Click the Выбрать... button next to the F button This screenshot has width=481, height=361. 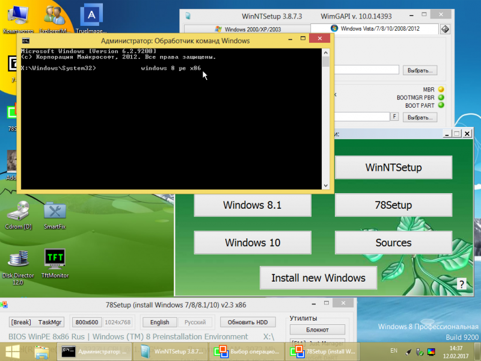pos(420,117)
